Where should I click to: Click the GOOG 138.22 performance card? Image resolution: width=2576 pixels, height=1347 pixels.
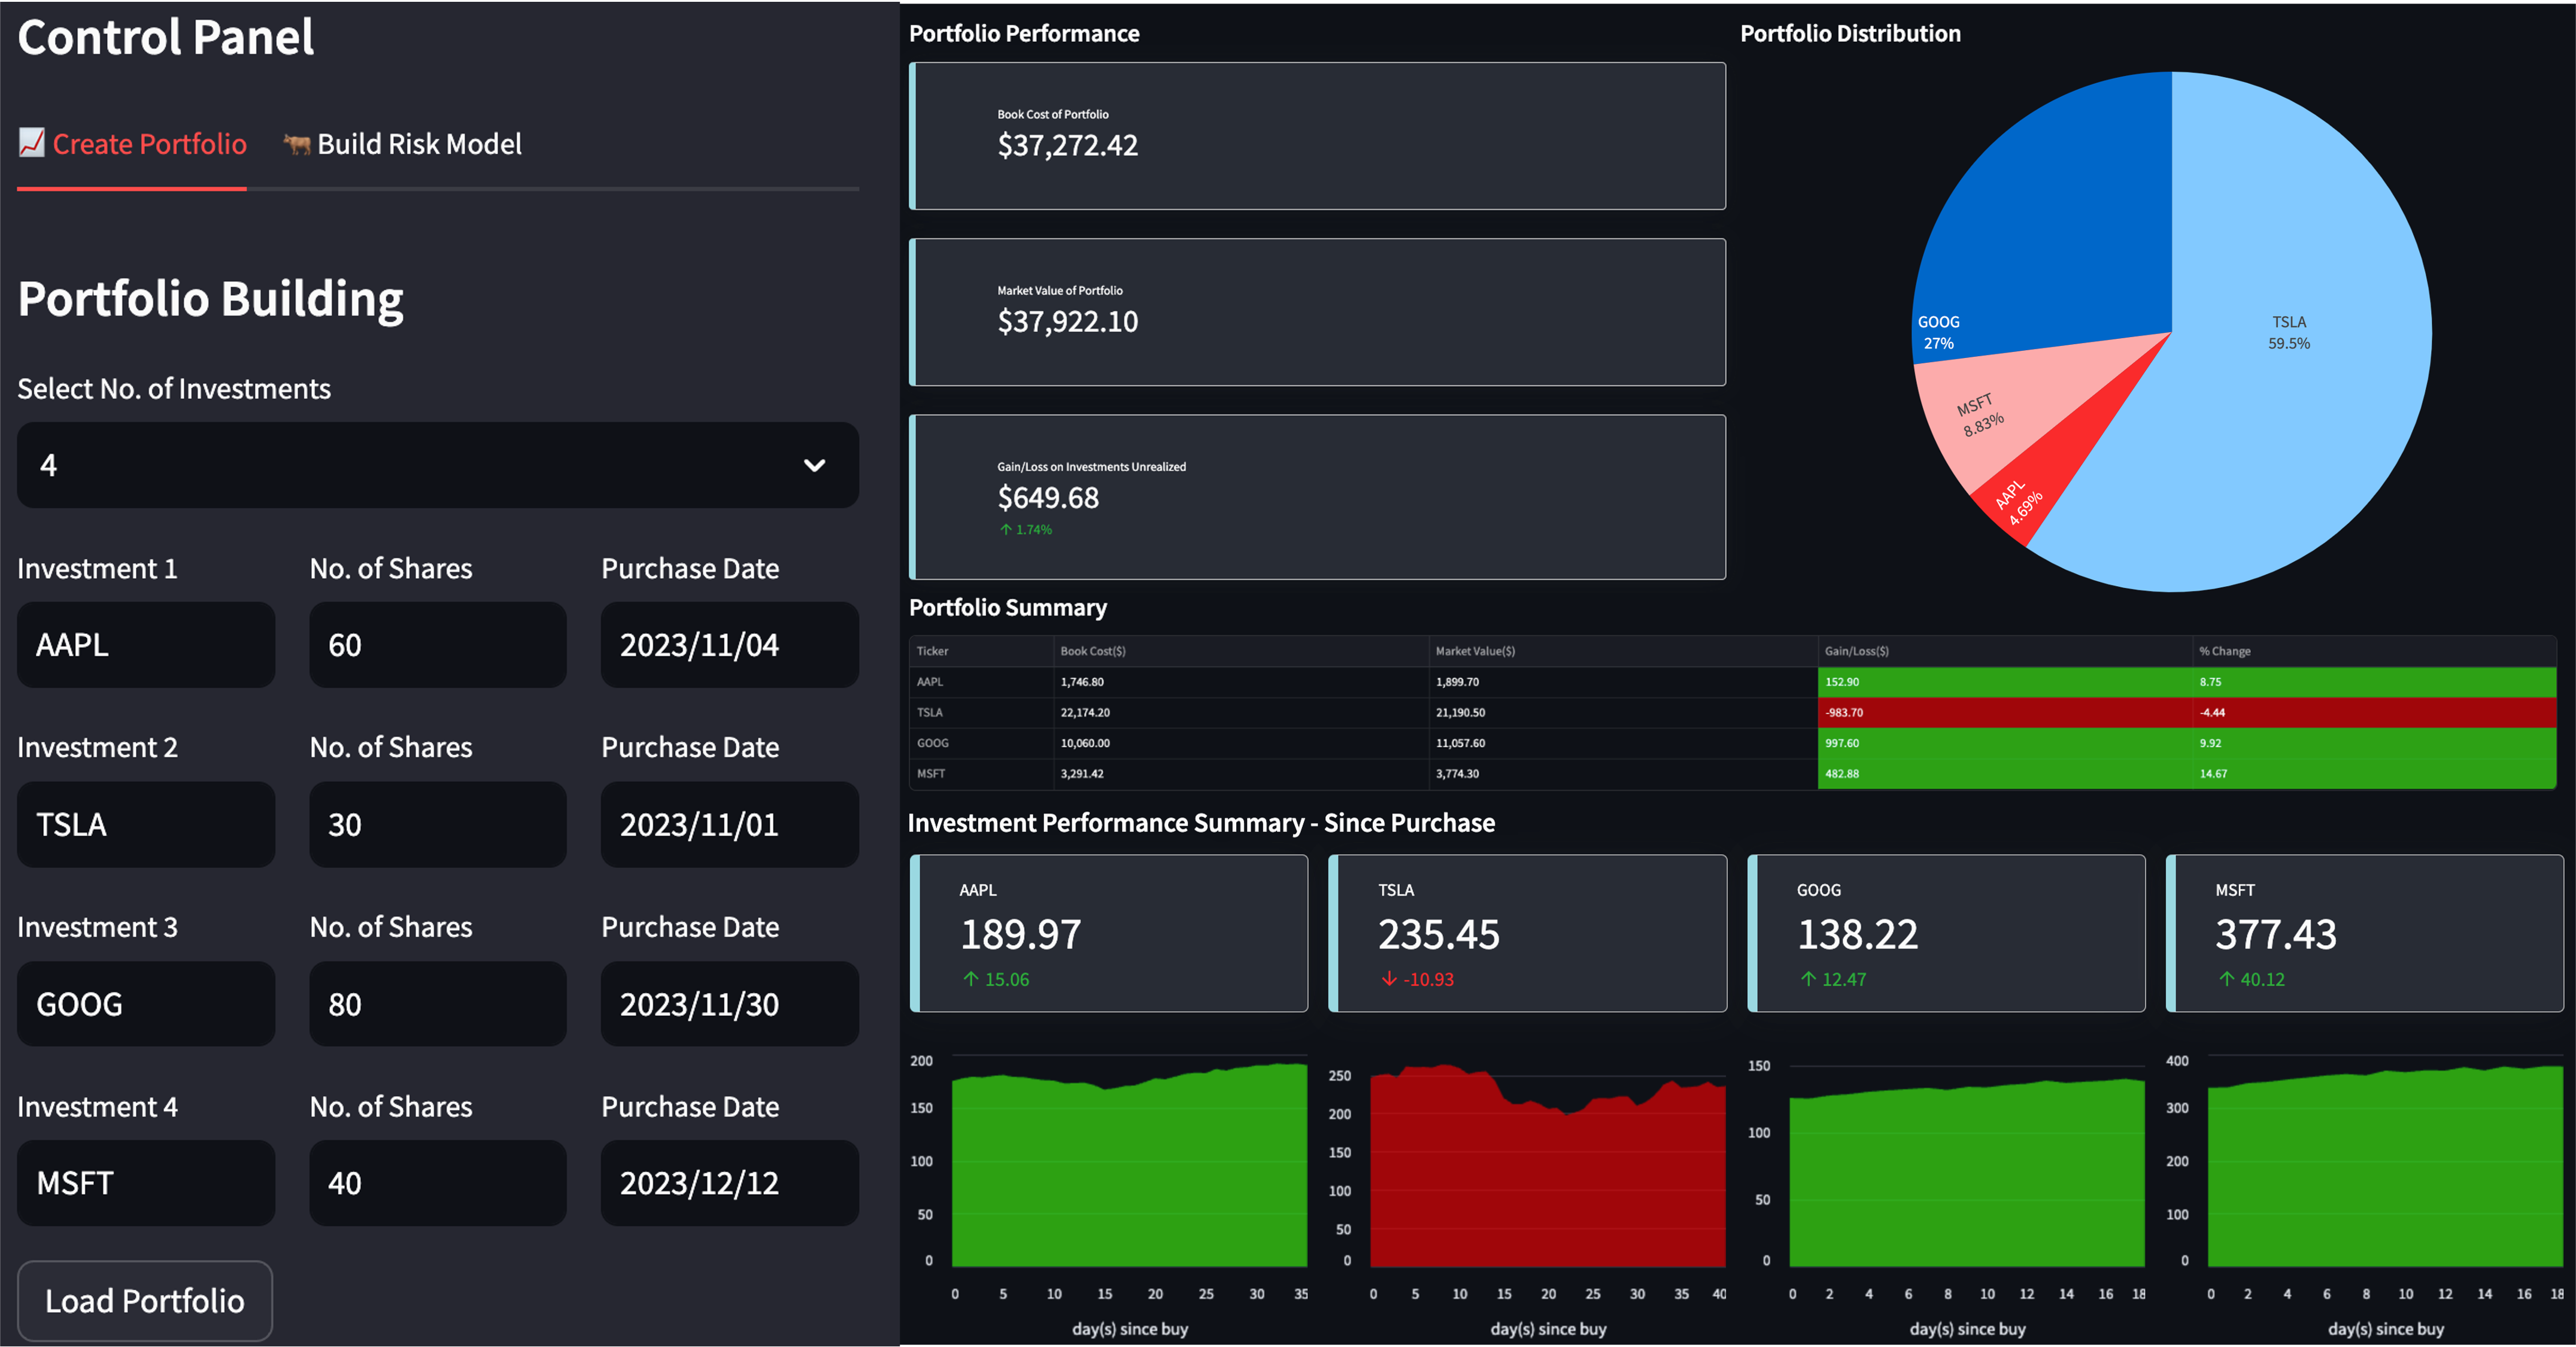point(1946,933)
